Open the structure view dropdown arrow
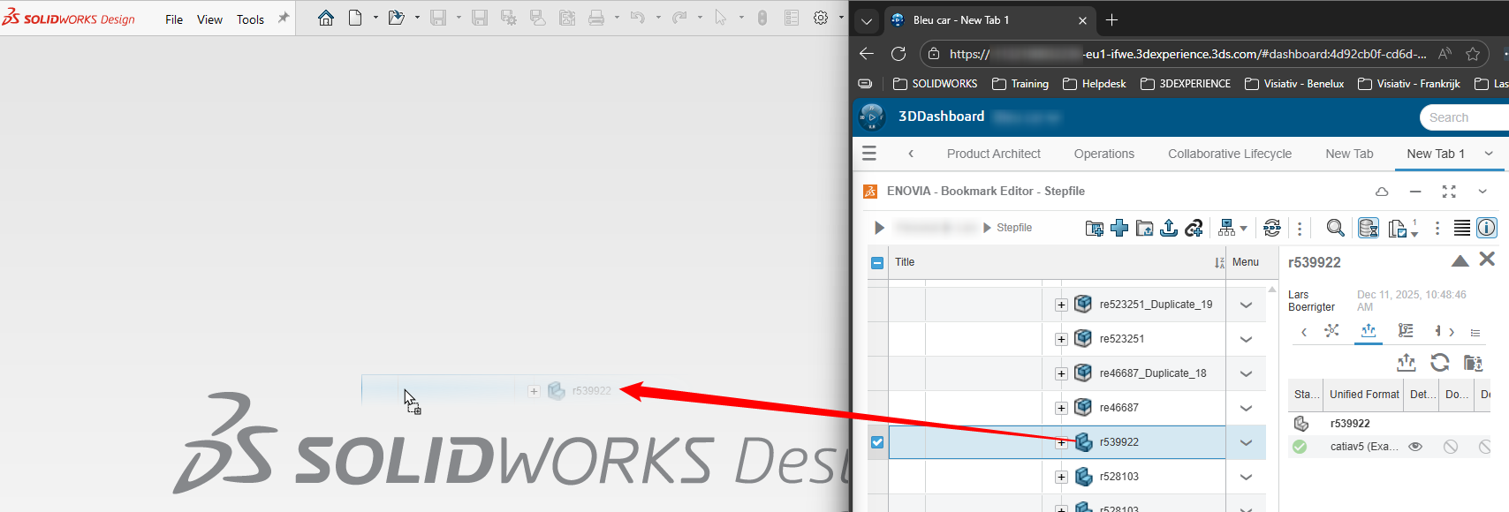The height and width of the screenshot is (512, 1509). (1244, 229)
